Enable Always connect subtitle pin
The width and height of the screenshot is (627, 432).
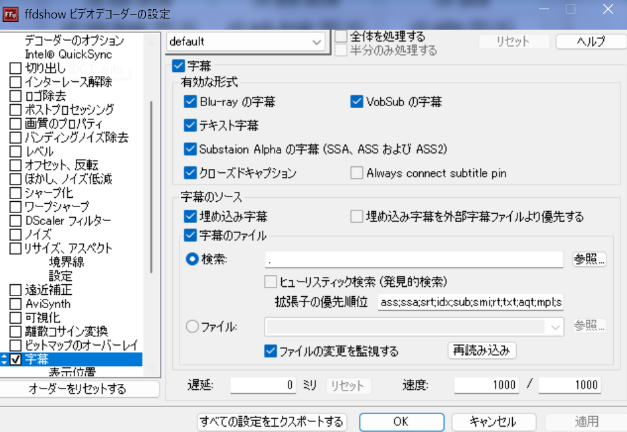pyautogui.click(x=357, y=173)
